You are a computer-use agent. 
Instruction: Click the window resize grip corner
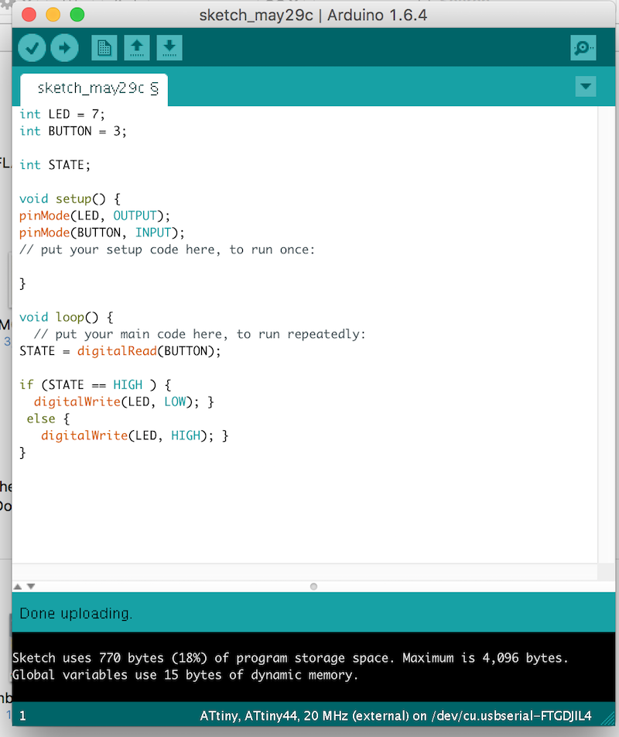pyautogui.click(x=608, y=718)
